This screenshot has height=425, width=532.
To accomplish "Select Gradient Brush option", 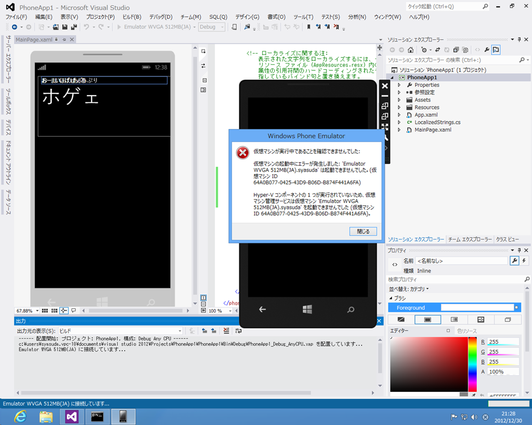I will pyautogui.click(x=454, y=320).
